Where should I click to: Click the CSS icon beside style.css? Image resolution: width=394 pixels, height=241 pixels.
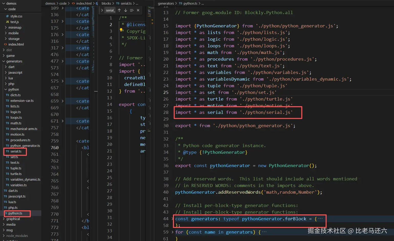click(7, 16)
